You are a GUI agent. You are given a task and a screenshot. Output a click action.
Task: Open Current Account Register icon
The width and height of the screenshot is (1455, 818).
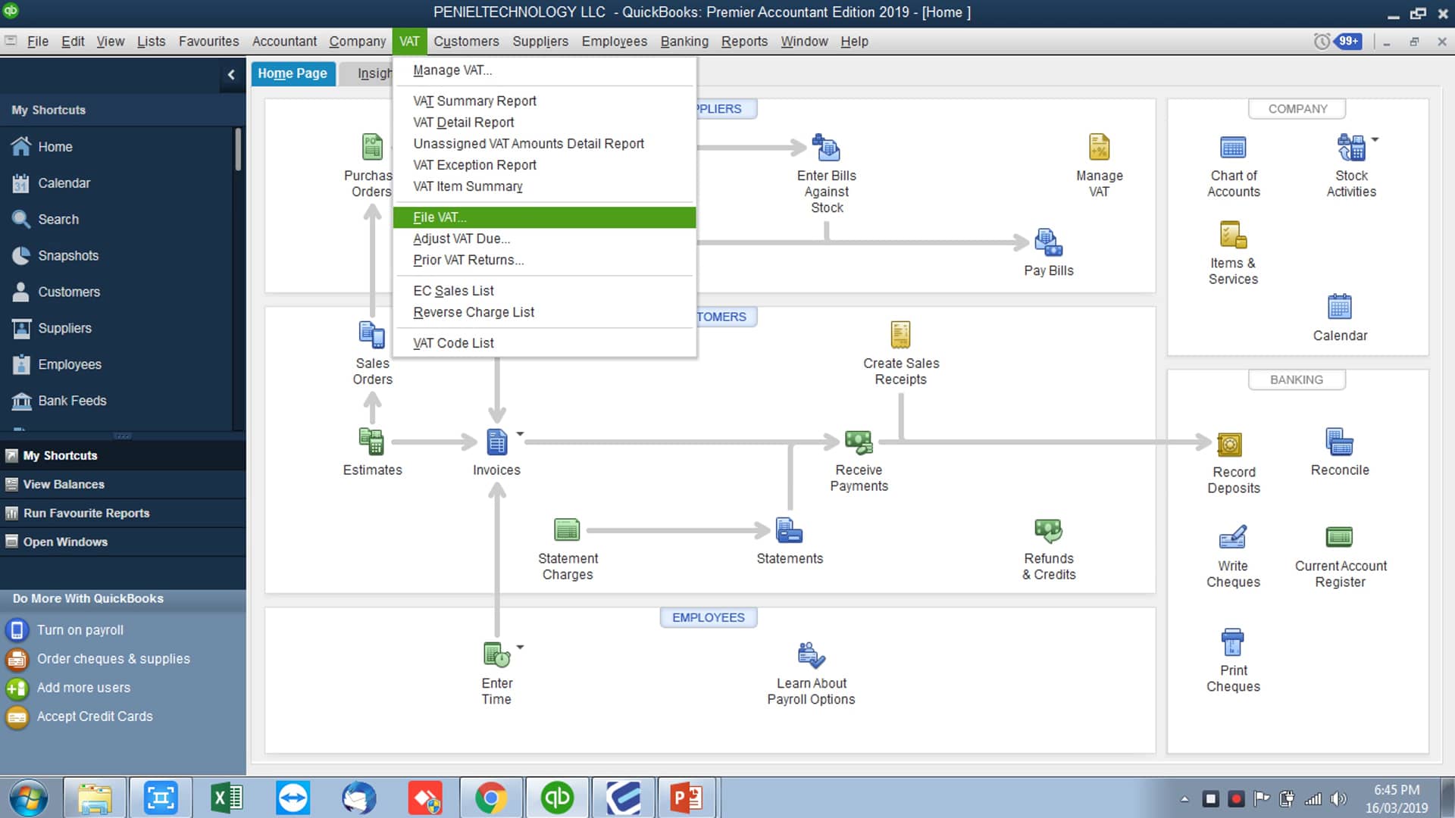[1339, 537]
